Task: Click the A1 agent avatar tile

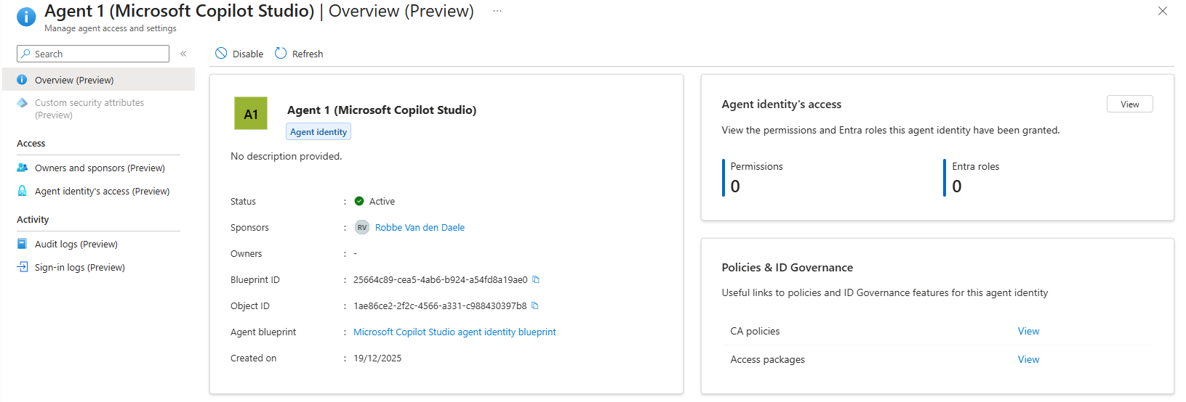Action: (x=251, y=114)
